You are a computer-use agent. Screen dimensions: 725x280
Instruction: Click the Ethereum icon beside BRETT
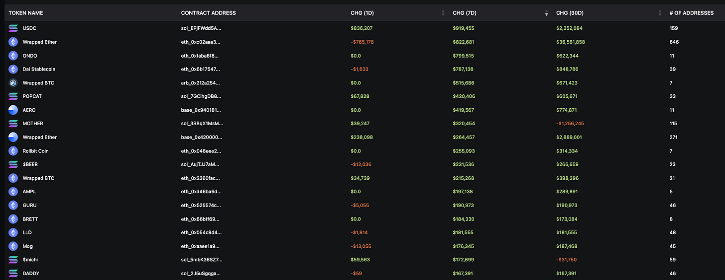[13, 219]
